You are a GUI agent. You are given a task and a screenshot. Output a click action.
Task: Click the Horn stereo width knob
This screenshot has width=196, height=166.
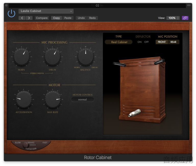[21, 57]
